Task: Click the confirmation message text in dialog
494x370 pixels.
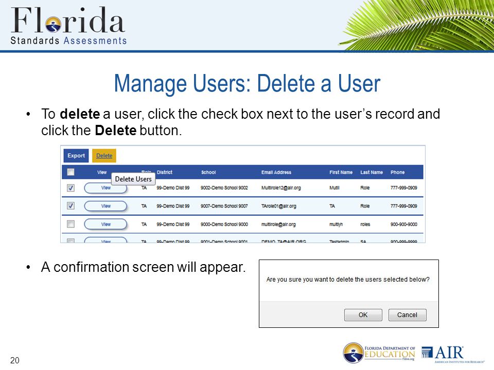Action: point(348,280)
